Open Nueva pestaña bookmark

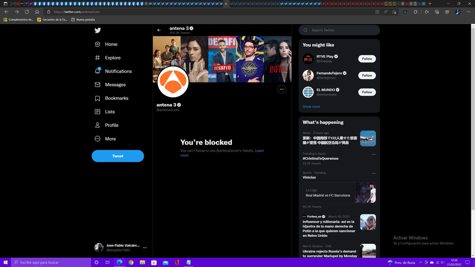click(x=83, y=20)
